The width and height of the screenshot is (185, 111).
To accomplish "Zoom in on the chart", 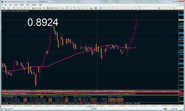I will point(75,8).
